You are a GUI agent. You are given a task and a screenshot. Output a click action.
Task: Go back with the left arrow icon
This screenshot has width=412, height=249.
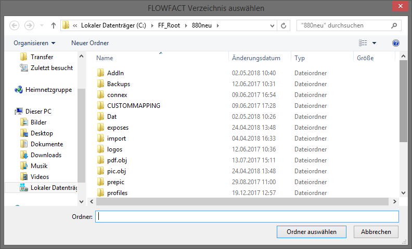[15, 25]
